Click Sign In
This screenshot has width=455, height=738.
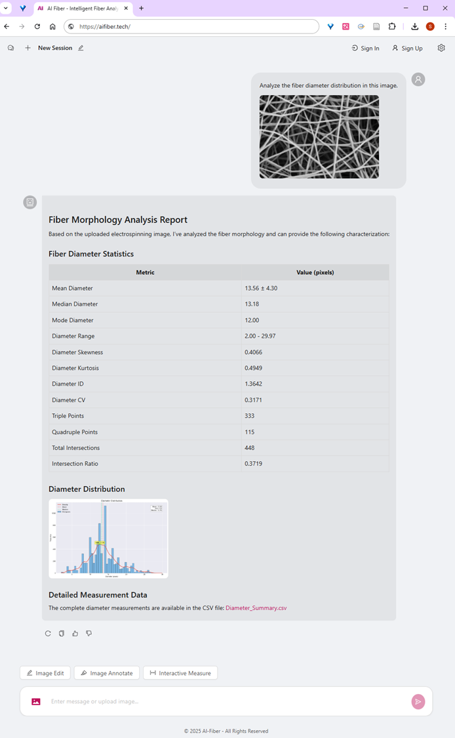(366, 48)
